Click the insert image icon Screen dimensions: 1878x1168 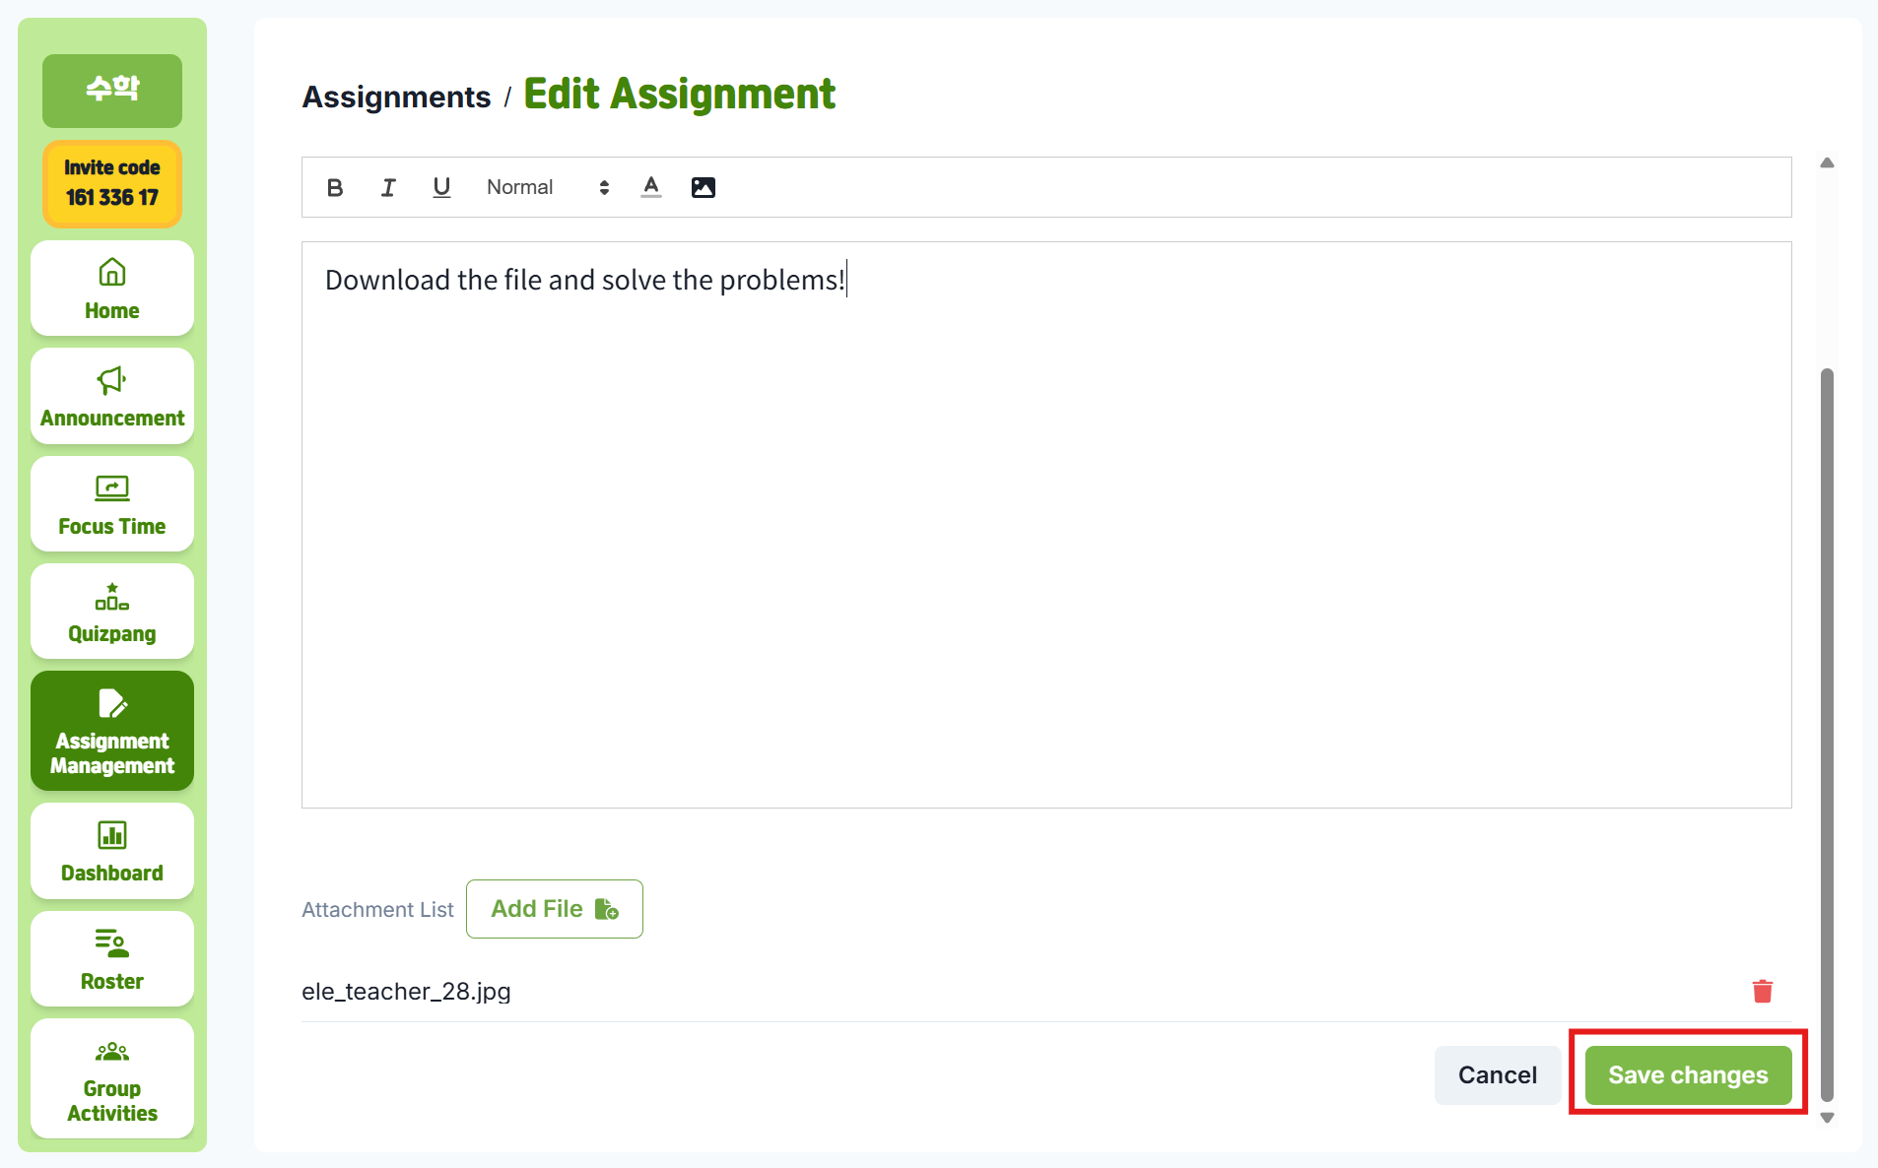pyautogui.click(x=704, y=187)
